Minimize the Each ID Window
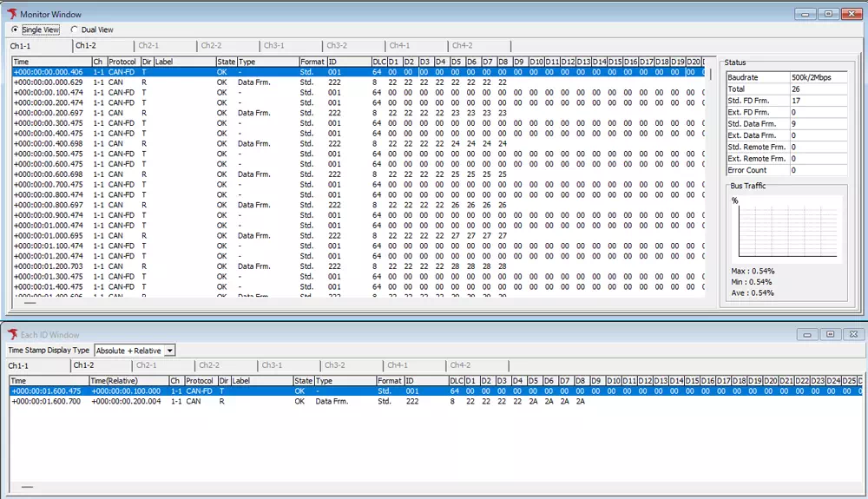The image size is (868, 499). [807, 334]
